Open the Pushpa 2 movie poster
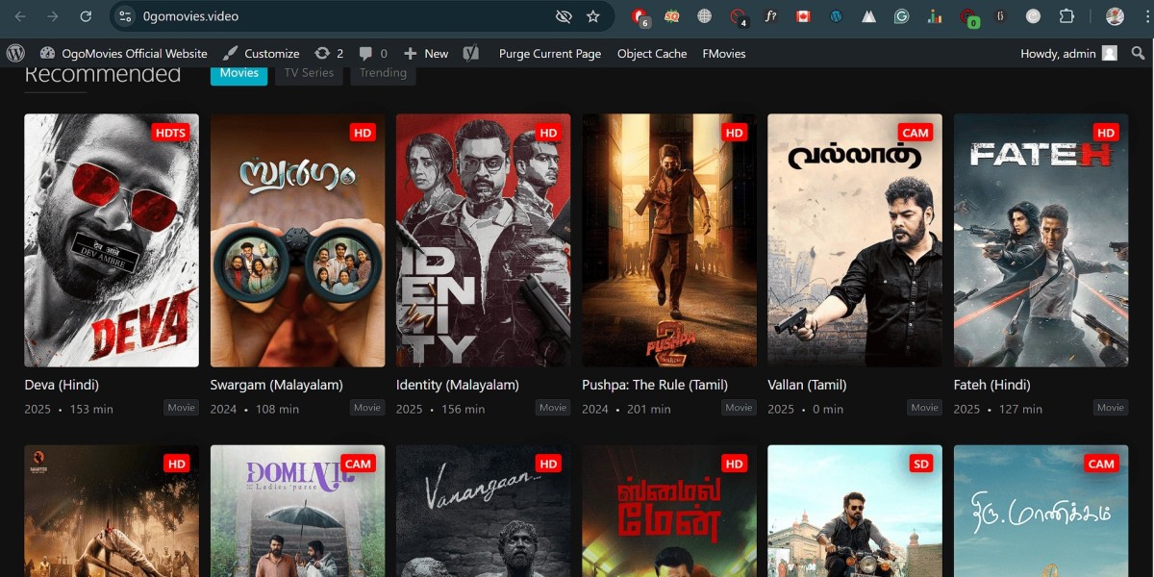The image size is (1154, 577). [669, 240]
